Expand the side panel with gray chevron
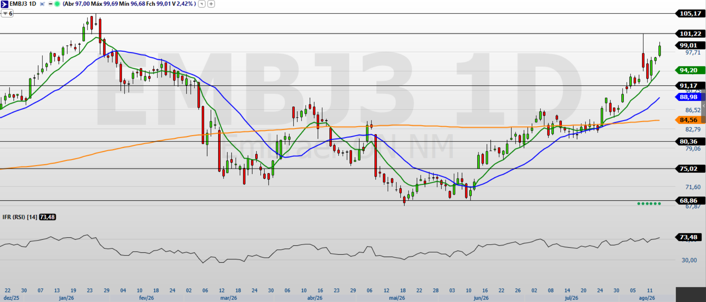 click(704, 106)
